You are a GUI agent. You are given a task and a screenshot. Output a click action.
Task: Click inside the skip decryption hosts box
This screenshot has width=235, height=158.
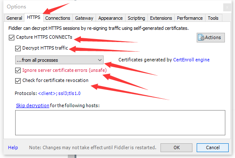tap(120, 123)
